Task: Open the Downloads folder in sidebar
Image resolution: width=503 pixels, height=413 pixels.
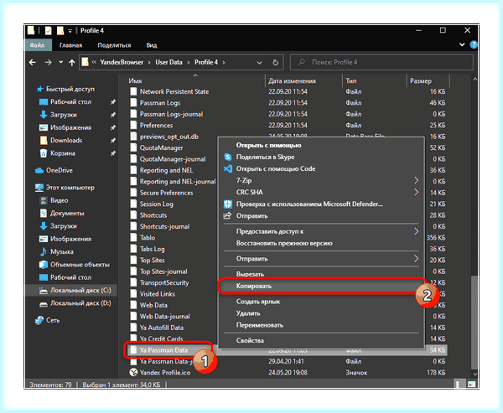Action: click(x=66, y=140)
